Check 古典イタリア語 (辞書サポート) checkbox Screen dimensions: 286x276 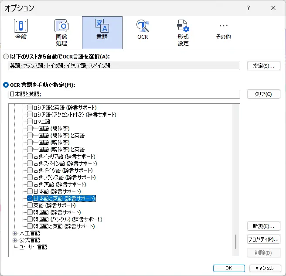click(30, 157)
